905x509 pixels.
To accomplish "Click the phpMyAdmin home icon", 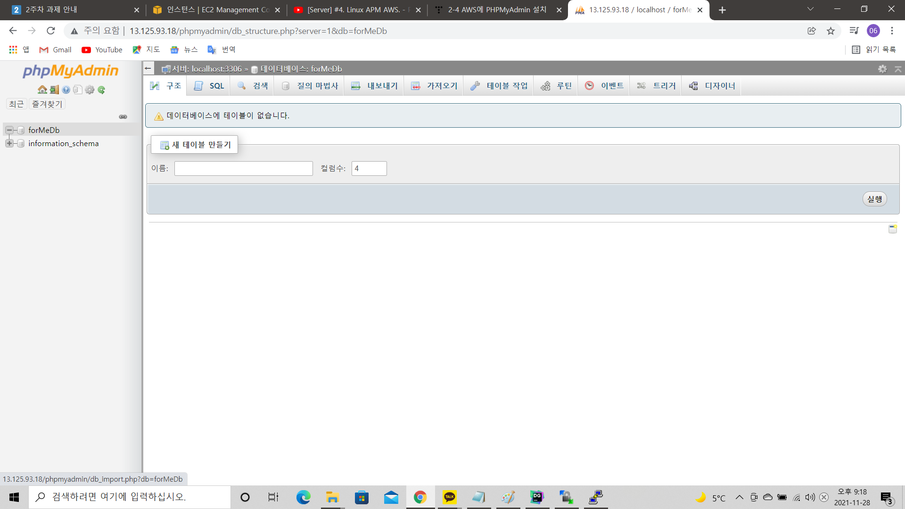I will [x=42, y=90].
